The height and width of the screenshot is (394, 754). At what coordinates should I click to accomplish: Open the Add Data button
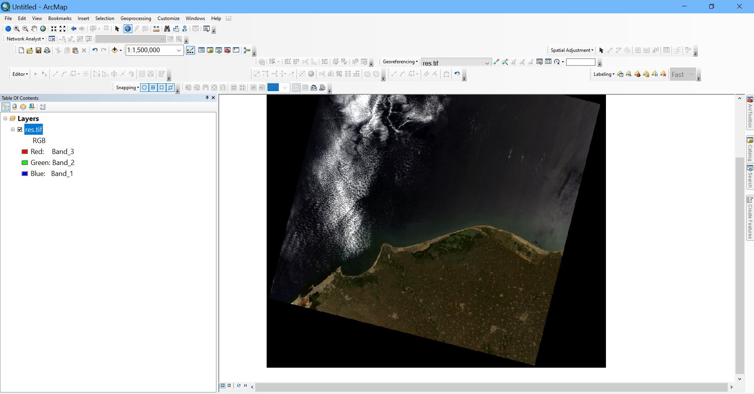(x=115, y=50)
